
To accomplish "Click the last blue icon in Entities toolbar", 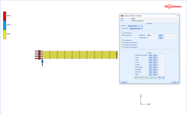I will 163,77.
